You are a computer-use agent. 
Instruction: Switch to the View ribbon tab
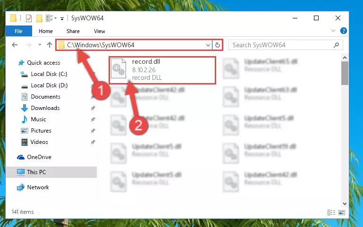(x=99, y=31)
